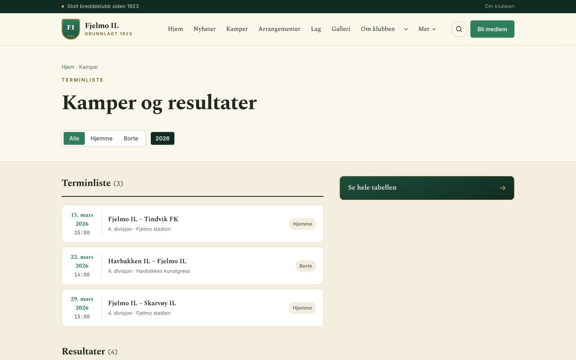This screenshot has width=576, height=360.
Task: Open Se hele tabellen card
Action: pyautogui.click(x=427, y=188)
